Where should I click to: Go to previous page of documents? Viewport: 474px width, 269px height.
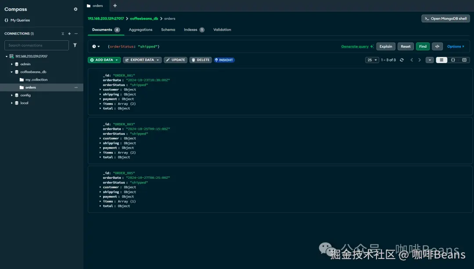pyautogui.click(x=411, y=60)
